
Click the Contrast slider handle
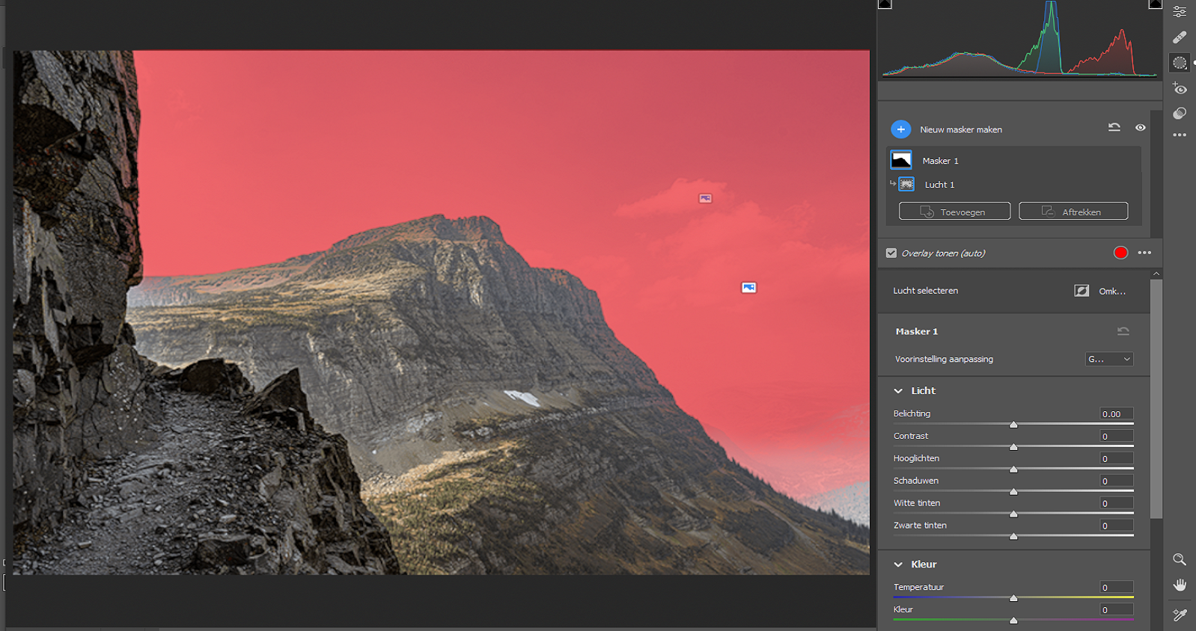pyautogui.click(x=1013, y=447)
